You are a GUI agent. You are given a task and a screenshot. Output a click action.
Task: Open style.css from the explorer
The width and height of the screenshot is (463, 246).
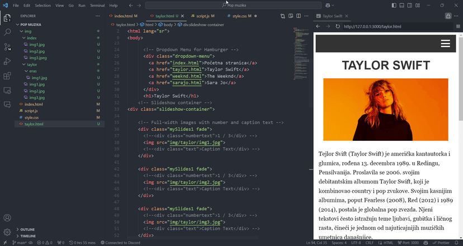[31, 117]
